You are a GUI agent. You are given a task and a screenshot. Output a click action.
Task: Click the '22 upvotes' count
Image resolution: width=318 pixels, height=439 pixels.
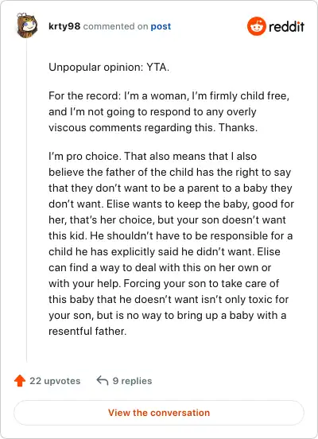55,381
